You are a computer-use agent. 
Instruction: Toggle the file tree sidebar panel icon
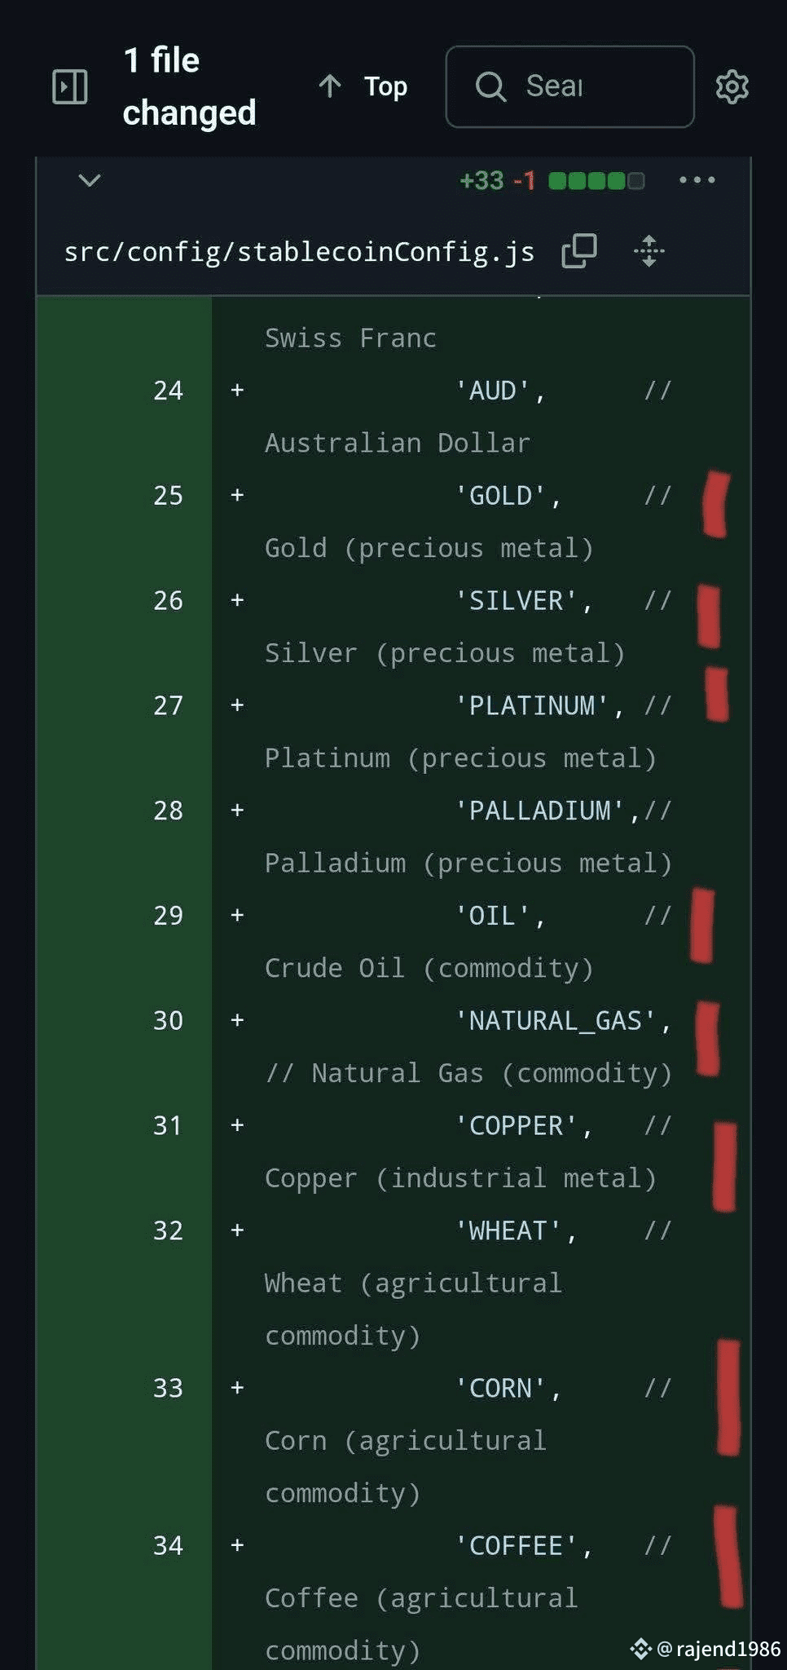click(x=69, y=86)
